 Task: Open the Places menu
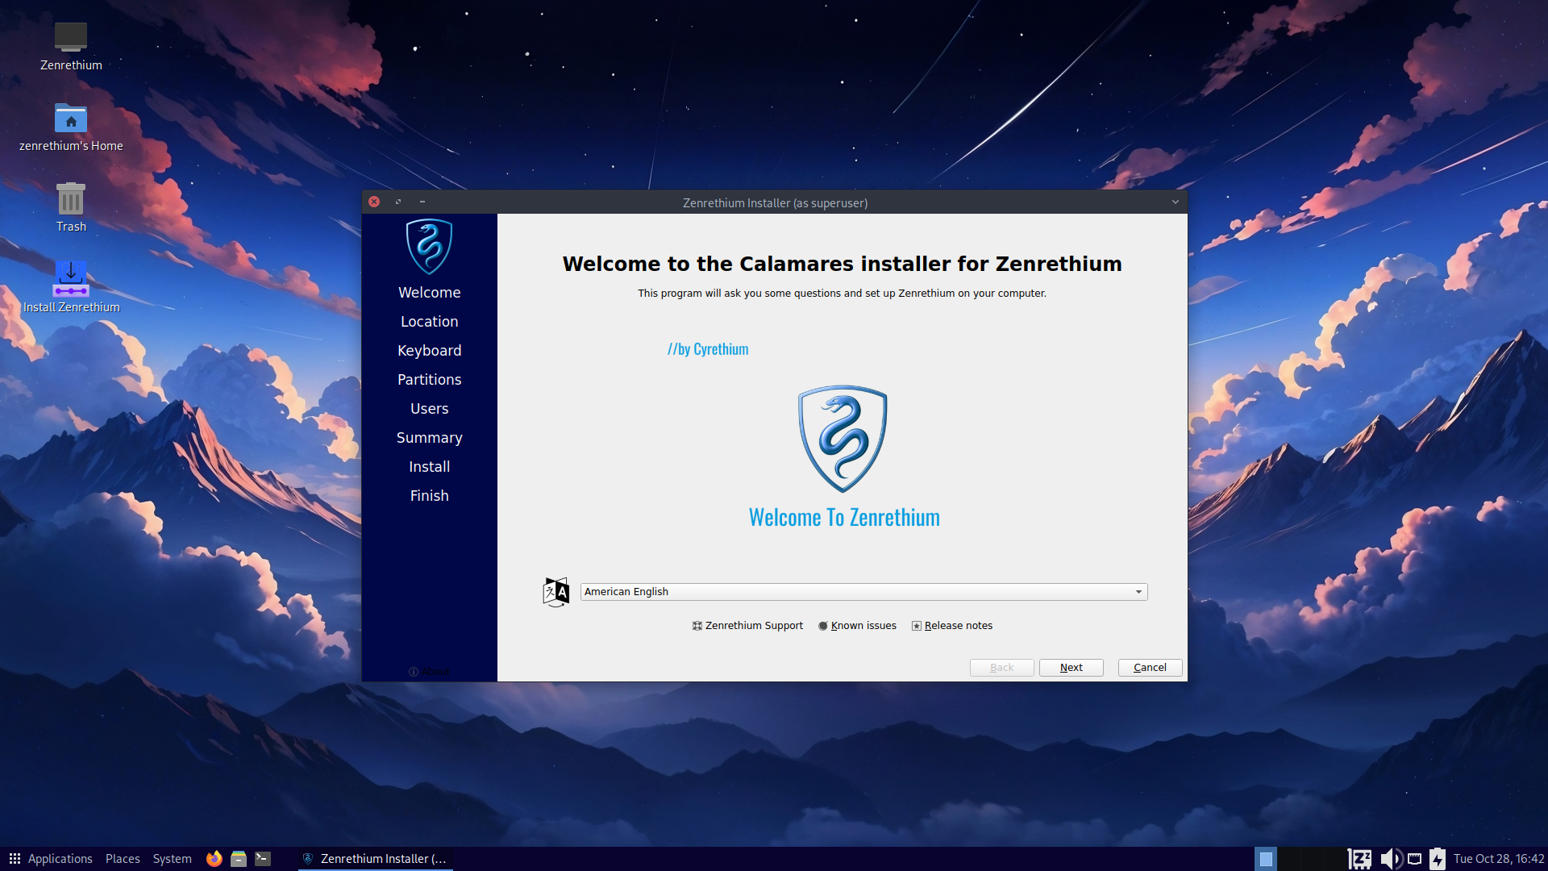tap(123, 859)
